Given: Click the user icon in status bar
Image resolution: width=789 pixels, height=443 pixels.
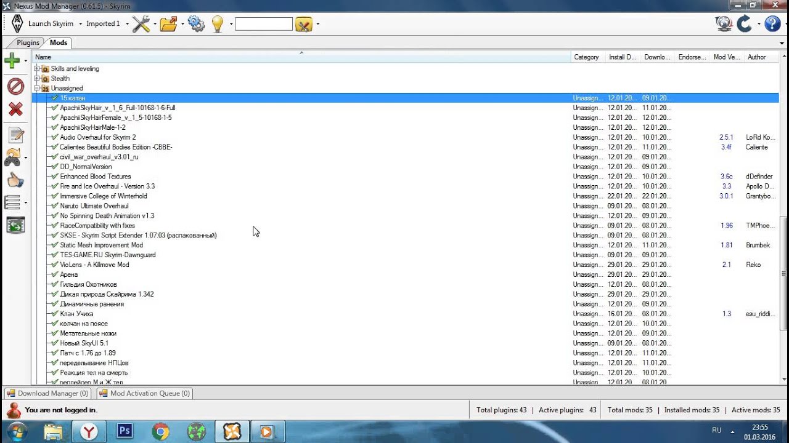Looking at the screenshot, I should coord(13,410).
